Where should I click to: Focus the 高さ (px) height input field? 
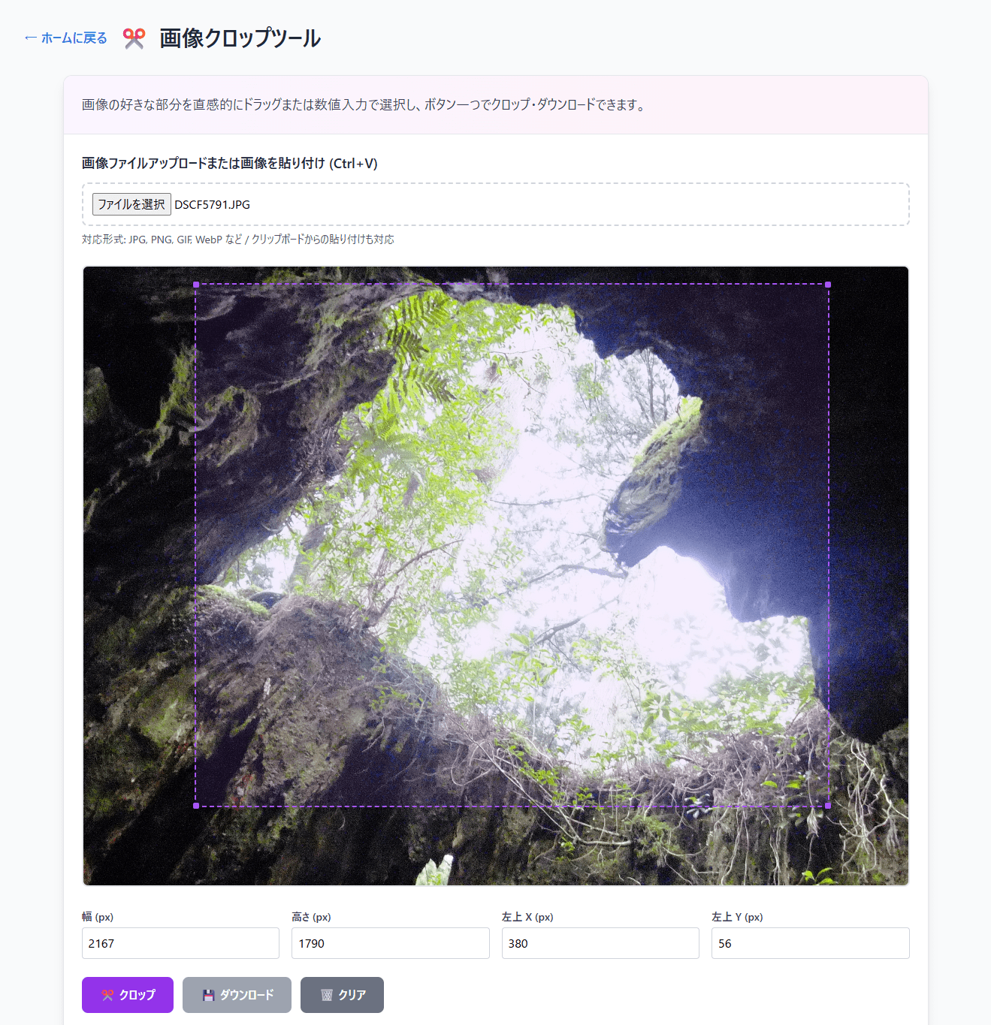pyautogui.click(x=390, y=943)
